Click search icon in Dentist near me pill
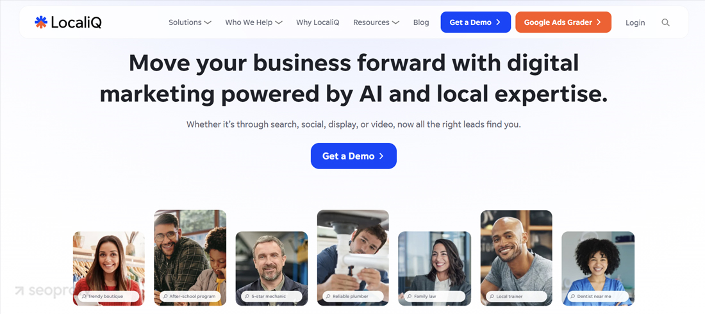 coord(573,297)
